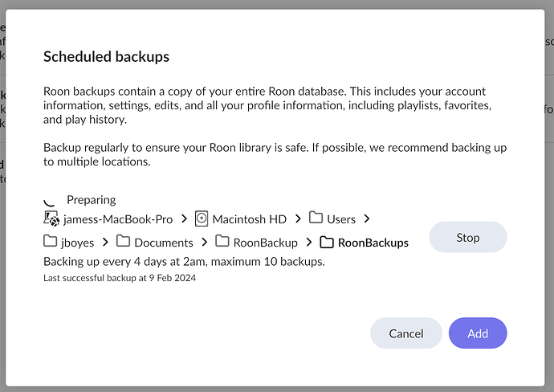
Task: Click the Documents folder icon
Action: pos(123,241)
